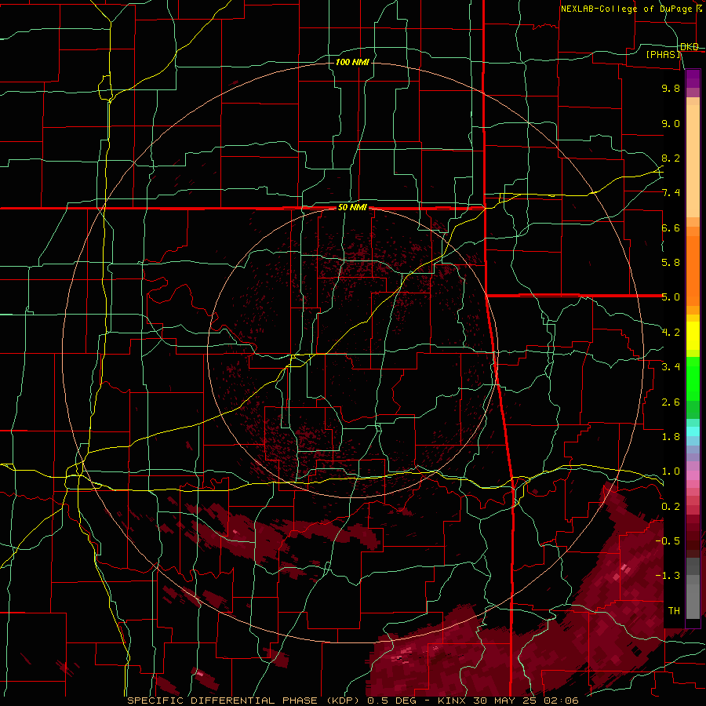
Task: Click the 9.0 legend value
Action: (x=671, y=123)
